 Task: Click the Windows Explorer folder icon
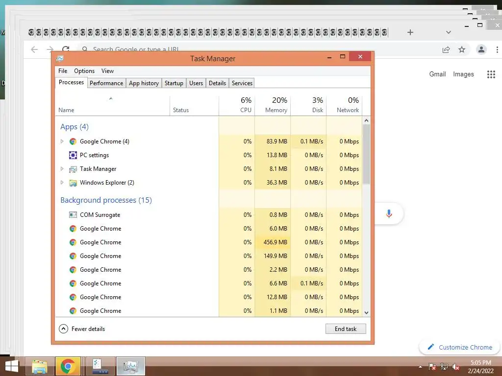73,183
